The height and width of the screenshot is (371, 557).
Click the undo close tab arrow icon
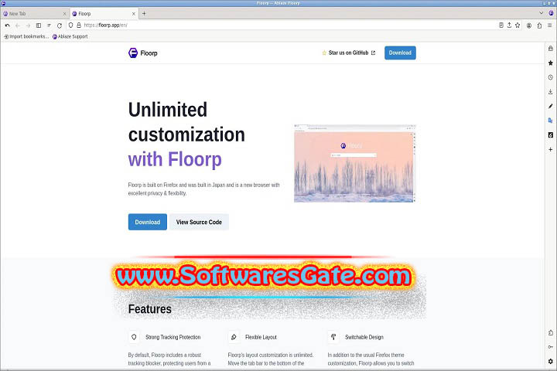point(7,26)
